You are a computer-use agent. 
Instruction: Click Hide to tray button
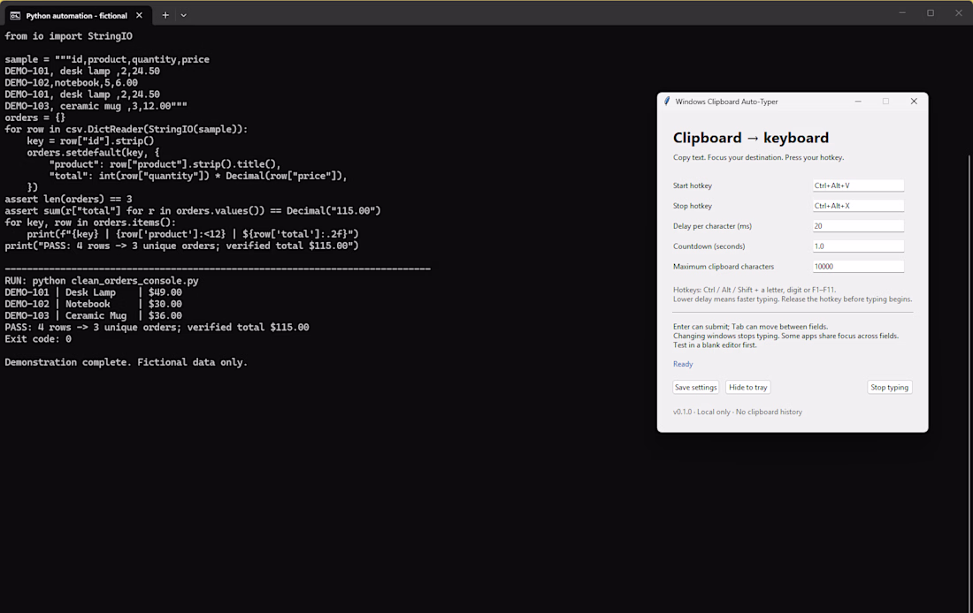pyautogui.click(x=747, y=388)
